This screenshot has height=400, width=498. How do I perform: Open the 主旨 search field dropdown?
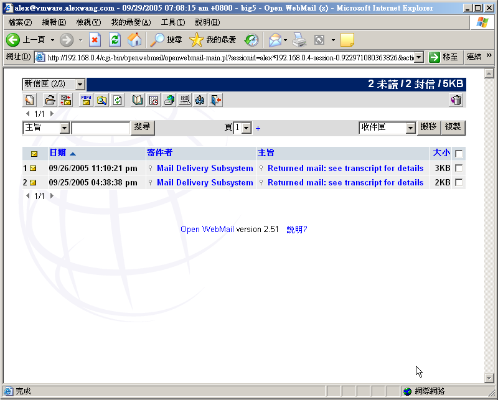64,128
